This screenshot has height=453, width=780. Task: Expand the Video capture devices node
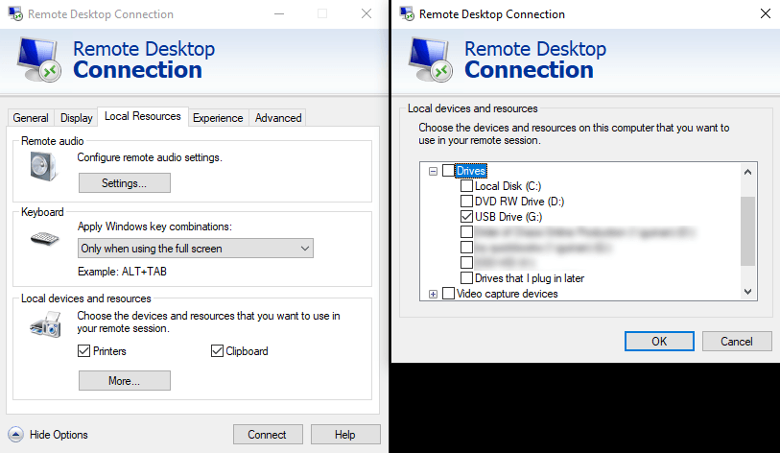pyautogui.click(x=434, y=295)
